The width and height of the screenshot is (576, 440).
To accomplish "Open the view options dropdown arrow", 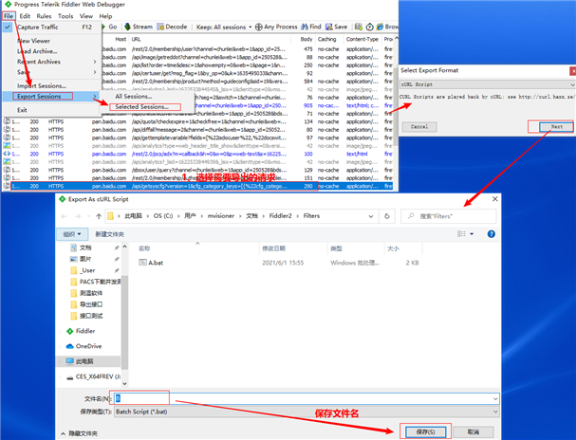I will click(472, 234).
